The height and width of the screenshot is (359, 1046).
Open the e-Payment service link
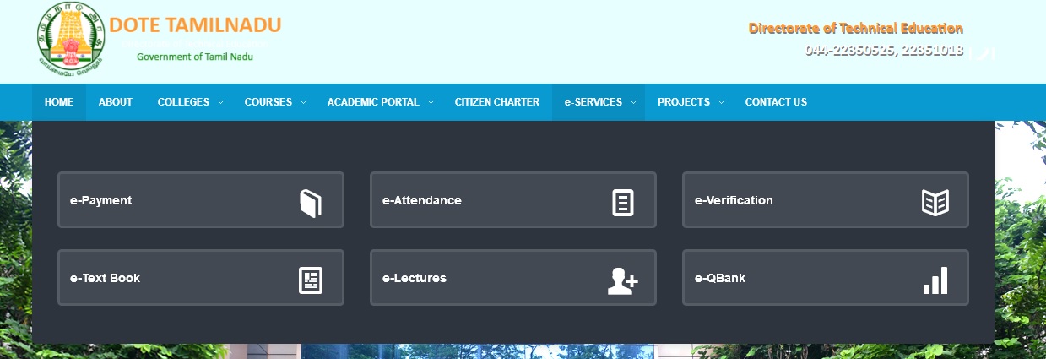coord(201,200)
